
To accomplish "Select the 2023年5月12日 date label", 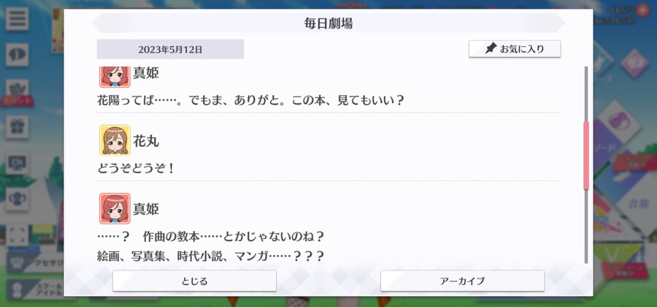I will [x=170, y=50].
